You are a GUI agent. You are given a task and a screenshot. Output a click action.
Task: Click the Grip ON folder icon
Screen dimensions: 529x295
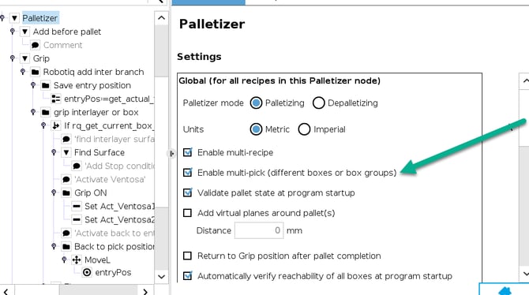[x=66, y=192]
